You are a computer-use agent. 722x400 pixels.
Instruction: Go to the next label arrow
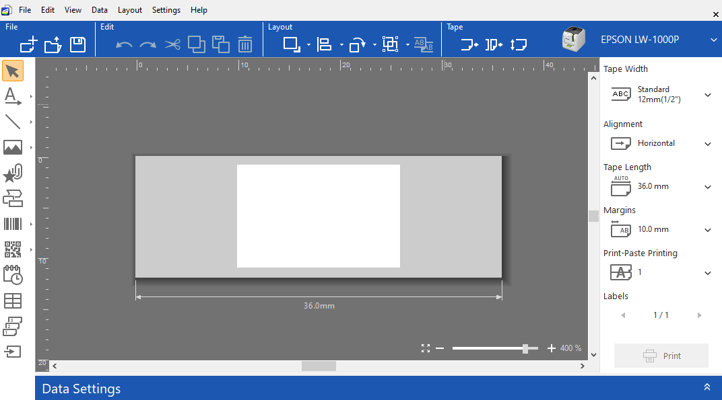pyautogui.click(x=699, y=315)
